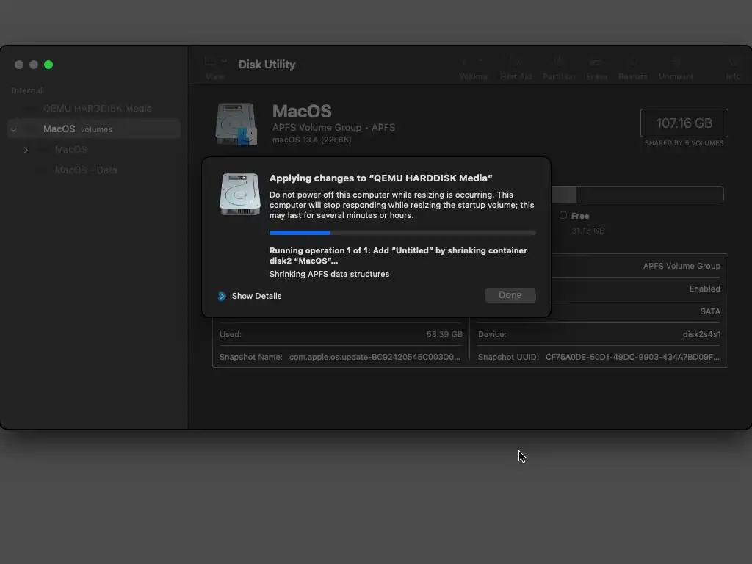
Task: Click the close window button
Action: [x=19, y=65]
